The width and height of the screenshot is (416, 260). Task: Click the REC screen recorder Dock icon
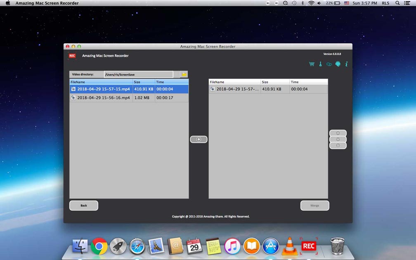coord(309,246)
